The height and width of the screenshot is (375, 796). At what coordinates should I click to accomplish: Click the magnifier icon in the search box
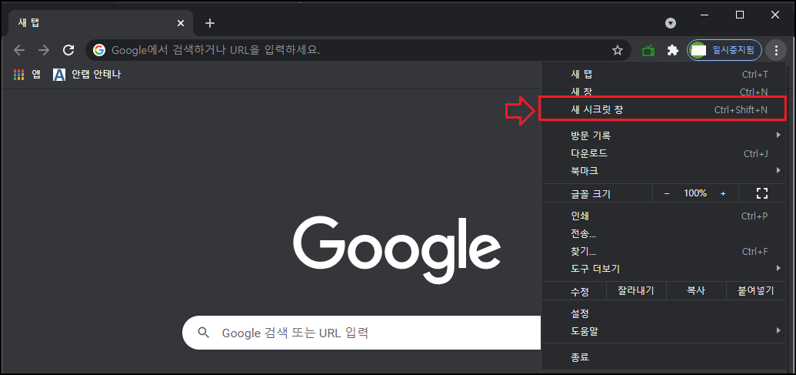pyautogui.click(x=204, y=333)
